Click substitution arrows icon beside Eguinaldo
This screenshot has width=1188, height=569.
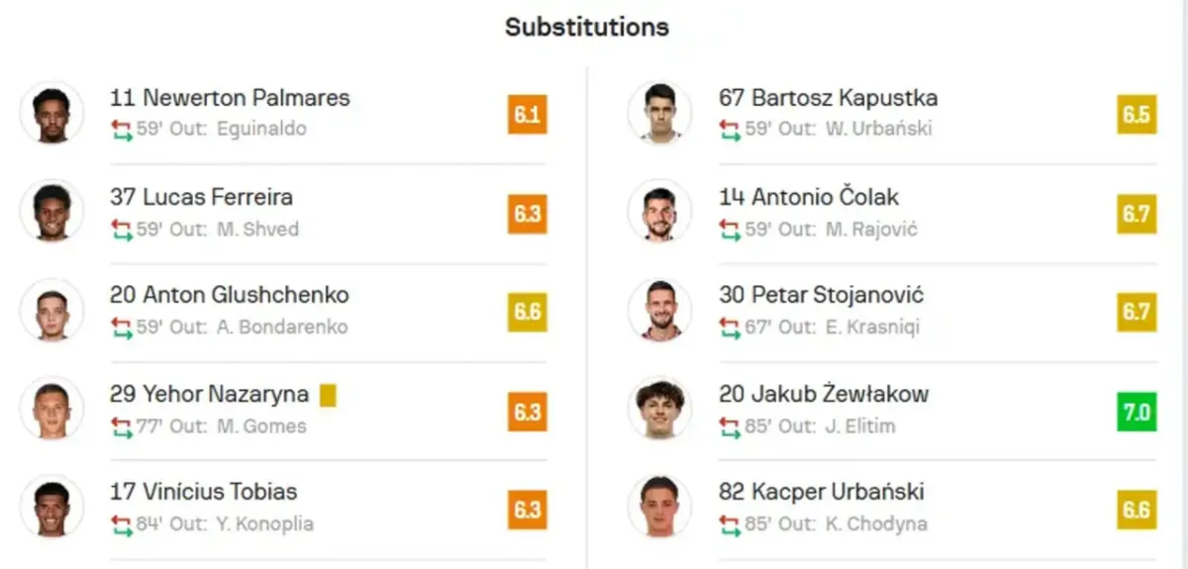coord(122,130)
